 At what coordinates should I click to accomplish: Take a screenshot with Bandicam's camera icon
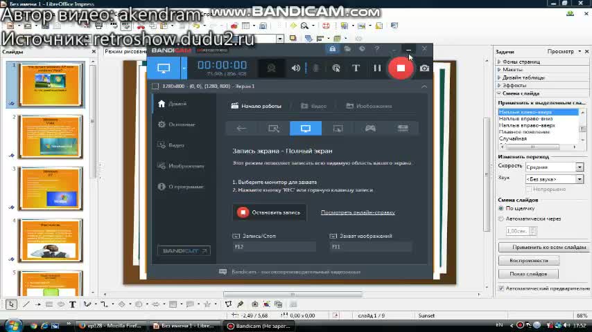pyautogui.click(x=424, y=68)
